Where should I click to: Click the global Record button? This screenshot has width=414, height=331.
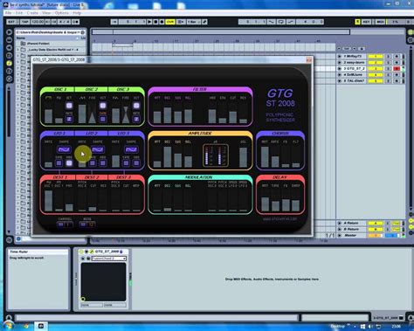[x=162, y=22]
